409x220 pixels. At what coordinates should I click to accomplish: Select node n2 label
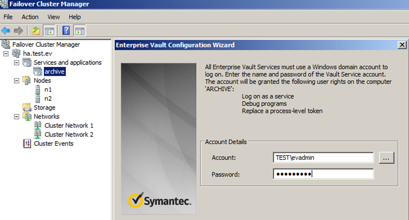pos(48,98)
